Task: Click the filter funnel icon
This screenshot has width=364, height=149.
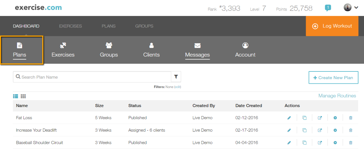Action: pyautogui.click(x=176, y=77)
